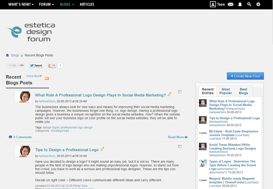
Task: Click the comments speech bubble icon
Action: [x=10, y=137]
